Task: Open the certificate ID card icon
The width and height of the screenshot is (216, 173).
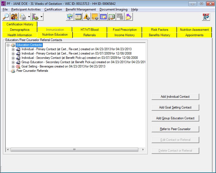Action: pos(103,17)
